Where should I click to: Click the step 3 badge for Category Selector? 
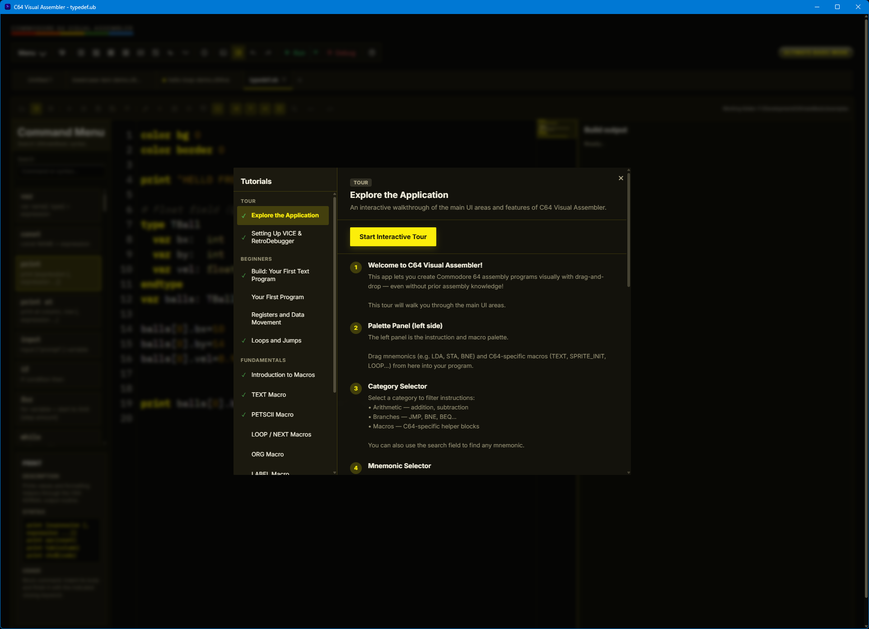(356, 389)
